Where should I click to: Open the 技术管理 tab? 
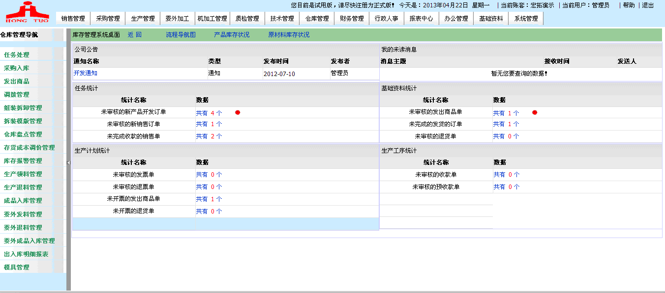pyautogui.click(x=282, y=19)
